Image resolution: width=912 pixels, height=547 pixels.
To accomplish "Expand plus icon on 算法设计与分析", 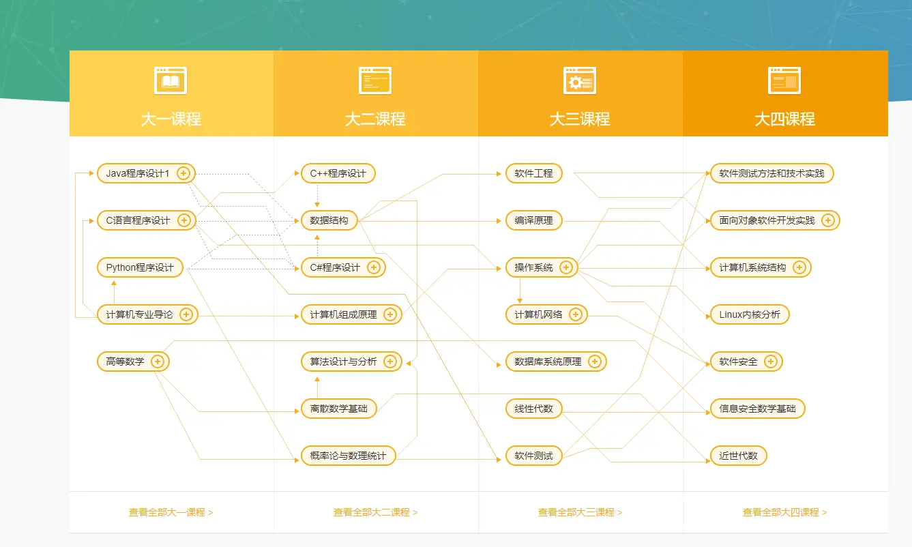I will pos(390,361).
